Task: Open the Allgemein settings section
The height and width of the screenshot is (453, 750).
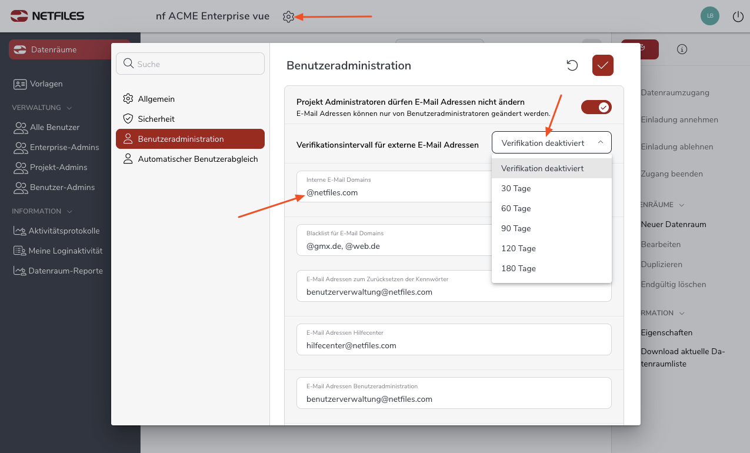Action: coord(156,99)
